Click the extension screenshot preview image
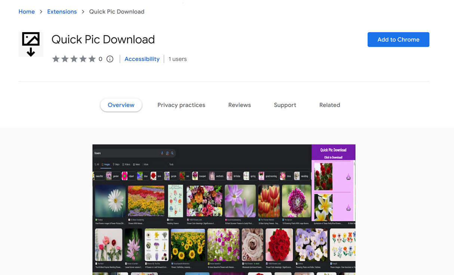Viewport: 454px width, 275px height. [x=224, y=210]
